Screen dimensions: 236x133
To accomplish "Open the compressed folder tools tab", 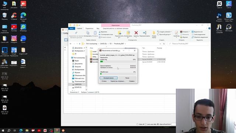I will 115,28.
